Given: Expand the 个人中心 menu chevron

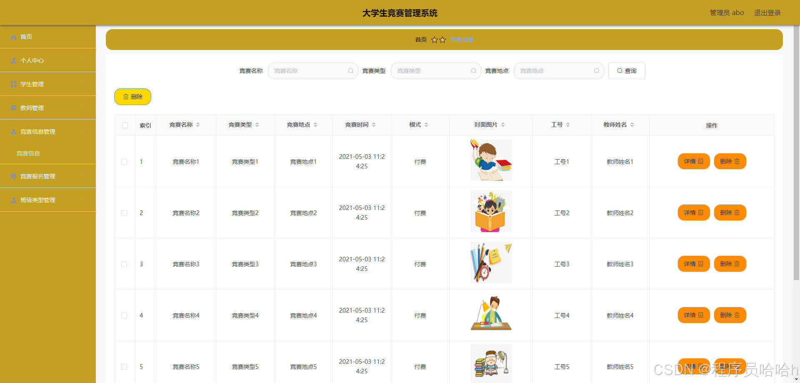Looking at the screenshot, I should 85,60.
